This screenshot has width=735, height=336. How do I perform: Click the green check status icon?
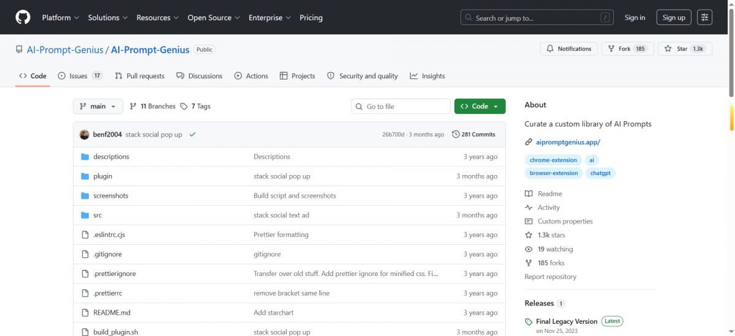click(x=192, y=134)
